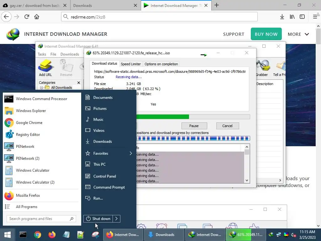321x241 pixels.
Task: Click the volume muted tray icon
Action: (x=293, y=235)
